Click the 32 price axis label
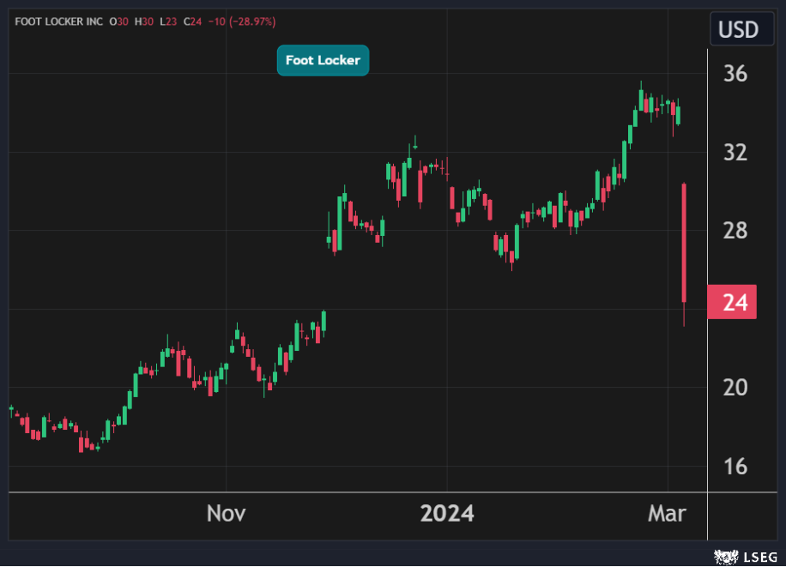 tap(735, 153)
